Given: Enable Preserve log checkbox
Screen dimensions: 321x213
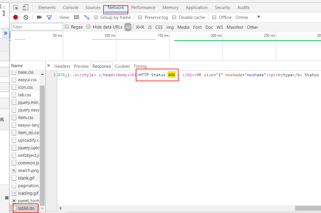Looking at the screenshot, I should [140, 17].
